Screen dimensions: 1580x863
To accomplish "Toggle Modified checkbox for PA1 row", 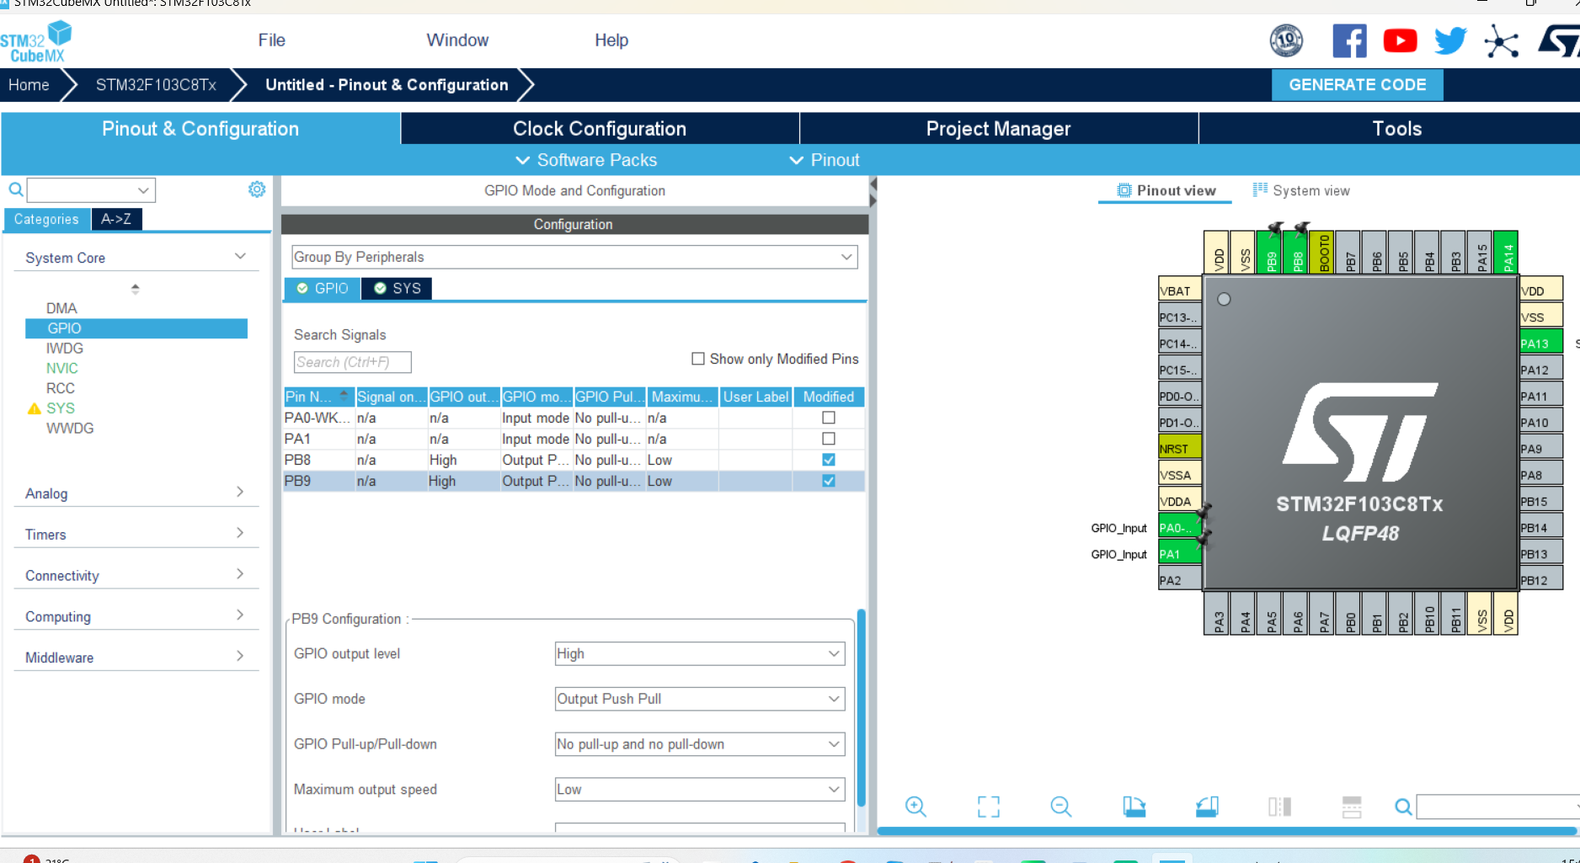I will [x=829, y=439].
